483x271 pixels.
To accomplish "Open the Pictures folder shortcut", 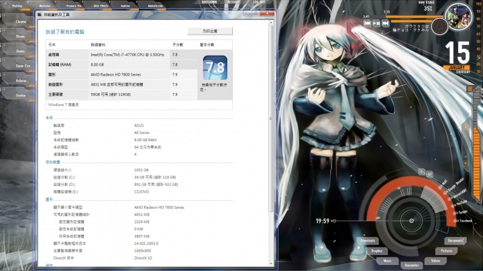I will (446, 251).
